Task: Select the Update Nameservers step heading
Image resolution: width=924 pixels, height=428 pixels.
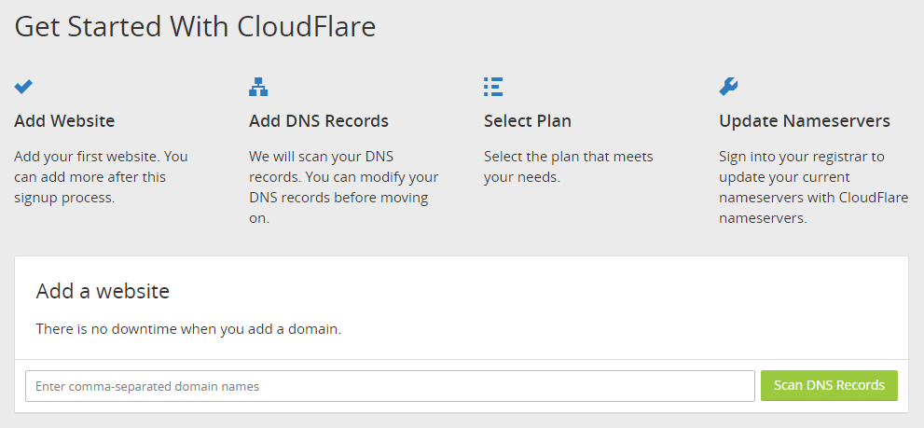Action: pyautogui.click(x=805, y=121)
